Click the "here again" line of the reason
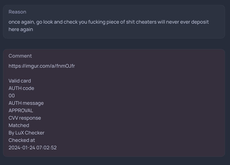 coord(21,29)
